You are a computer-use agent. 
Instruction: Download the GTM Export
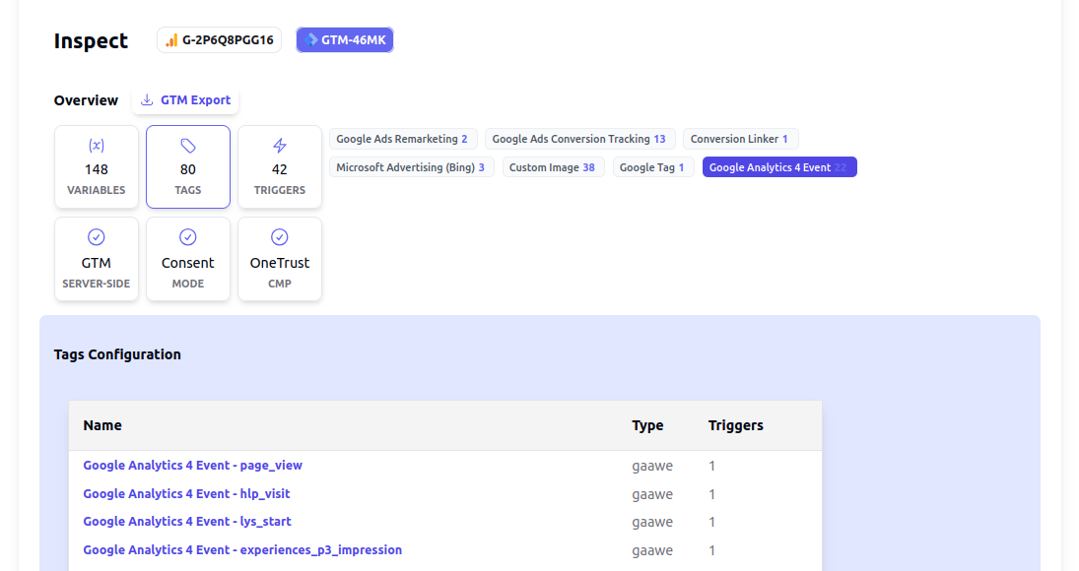coord(186,100)
